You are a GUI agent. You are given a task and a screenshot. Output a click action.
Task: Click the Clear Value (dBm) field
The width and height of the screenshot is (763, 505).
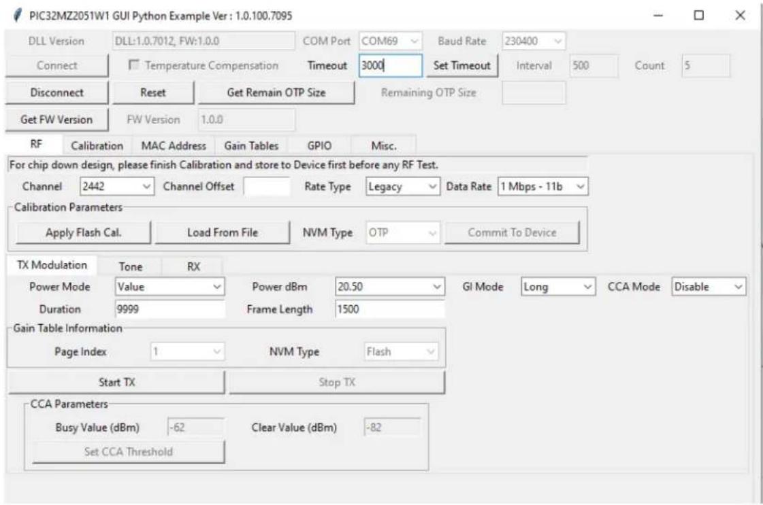392,428
